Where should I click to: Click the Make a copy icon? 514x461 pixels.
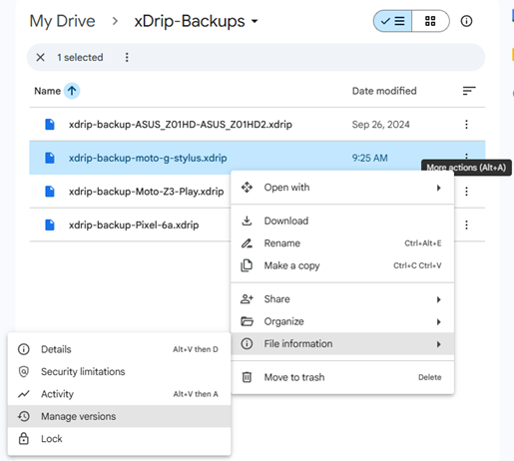(247, 265)
